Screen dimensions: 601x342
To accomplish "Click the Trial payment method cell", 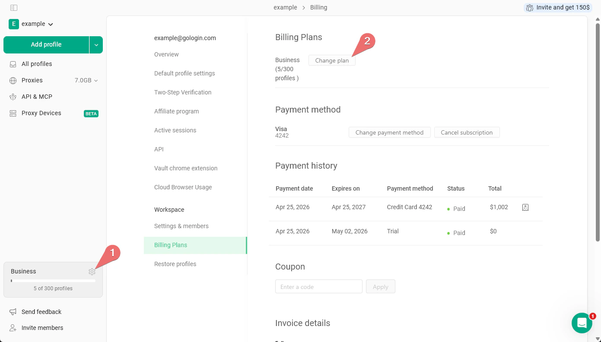I will pos(393,231).
